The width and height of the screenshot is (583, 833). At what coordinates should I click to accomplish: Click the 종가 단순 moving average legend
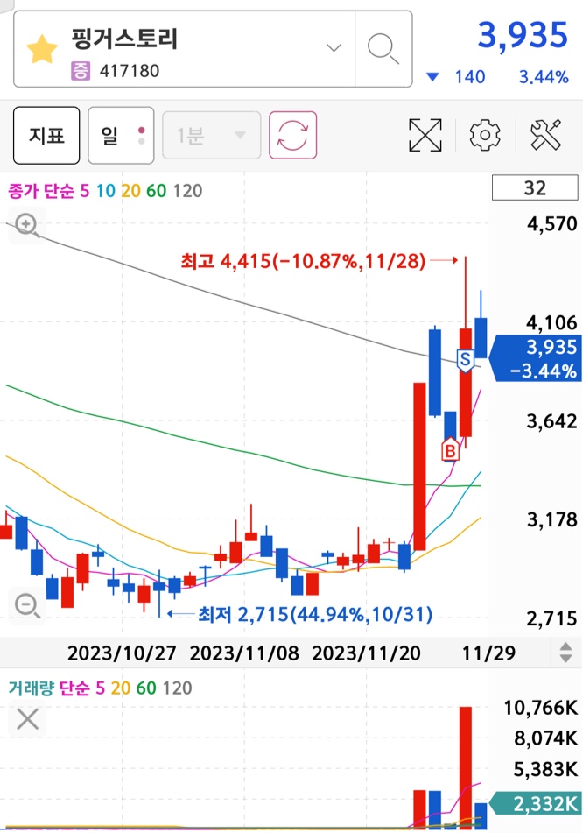[41, 191]
